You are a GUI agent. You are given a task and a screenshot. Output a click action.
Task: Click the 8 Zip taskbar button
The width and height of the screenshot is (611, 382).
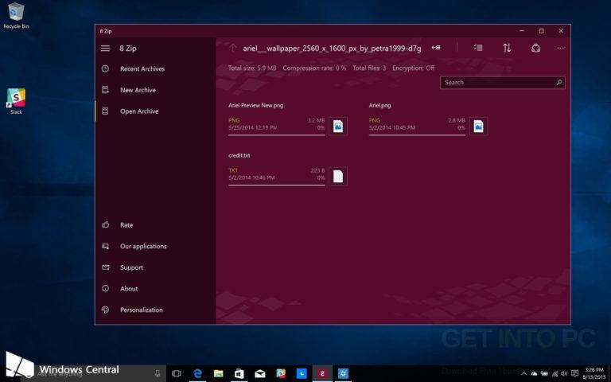(322, 373)
